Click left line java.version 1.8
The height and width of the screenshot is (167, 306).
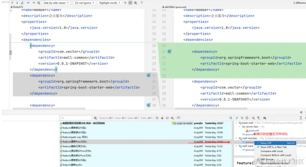click(64, 28)
